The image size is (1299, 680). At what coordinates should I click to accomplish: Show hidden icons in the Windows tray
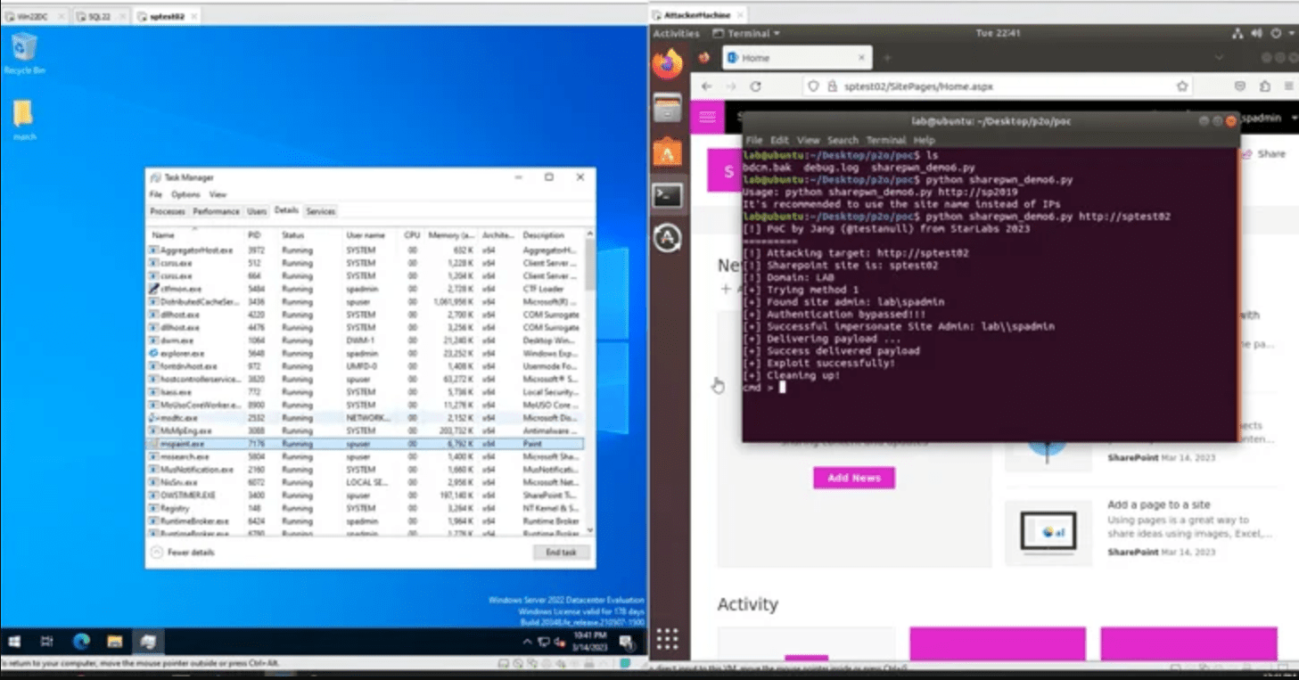click(527, 642)
